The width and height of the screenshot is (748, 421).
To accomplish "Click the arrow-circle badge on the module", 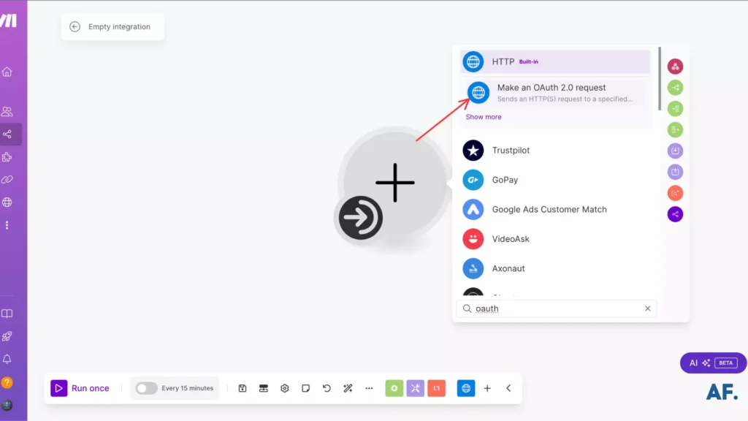I will pyautogui.click(x=361, y=218).
